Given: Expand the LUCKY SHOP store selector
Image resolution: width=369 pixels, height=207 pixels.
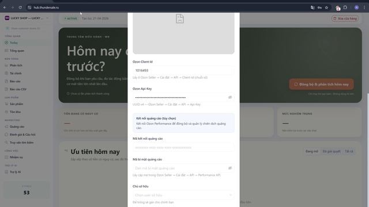Looking at the screenshot, I should 27,18.
